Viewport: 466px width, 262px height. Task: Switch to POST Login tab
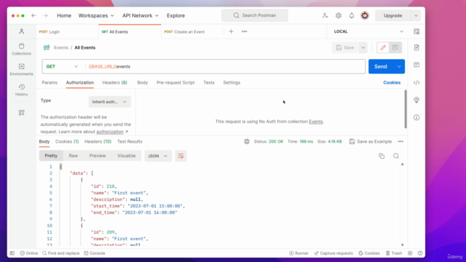pyautogui.click(x=68, y=32)
